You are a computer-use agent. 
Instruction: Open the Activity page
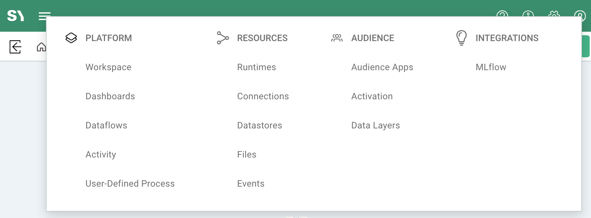pyautogui.click(x=101, y=154)
